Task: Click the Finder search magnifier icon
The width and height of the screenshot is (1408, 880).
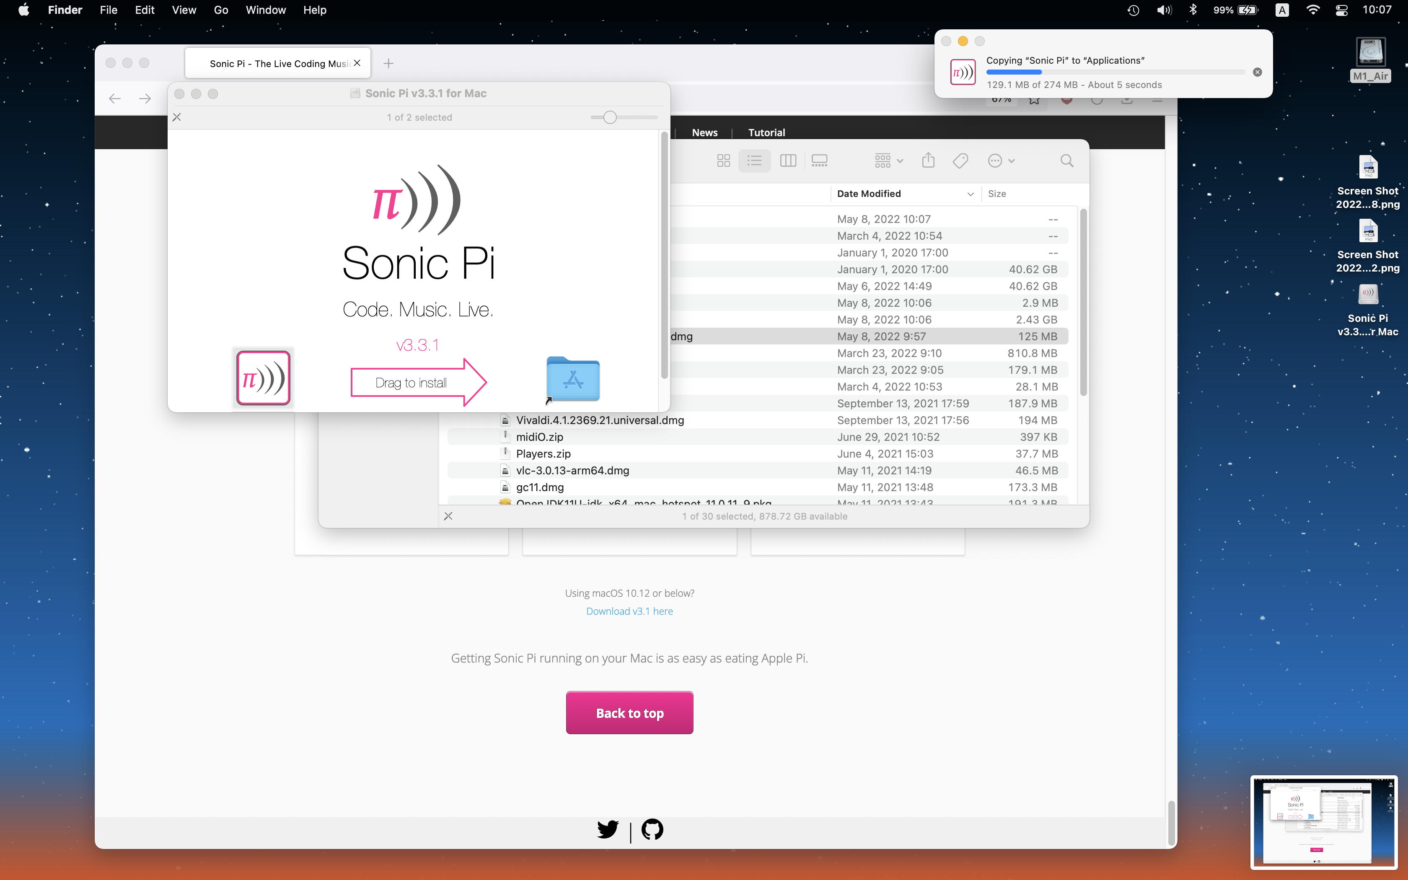Action: coord(1066,160)
